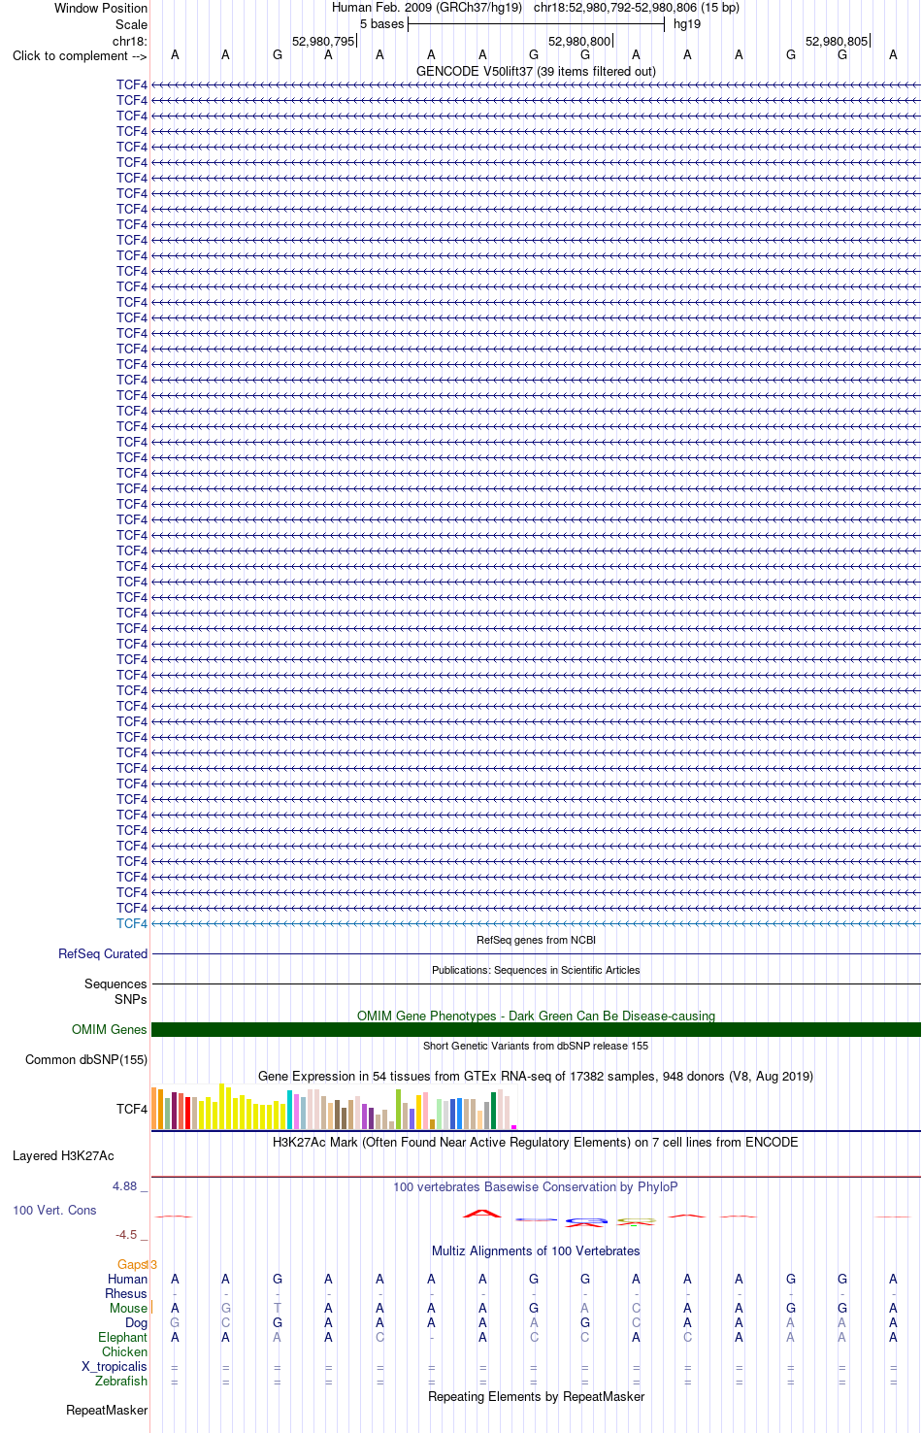Select the 'Scale' track label
This screenshot has width=922, height=1433.
click(x=131, y=24)
